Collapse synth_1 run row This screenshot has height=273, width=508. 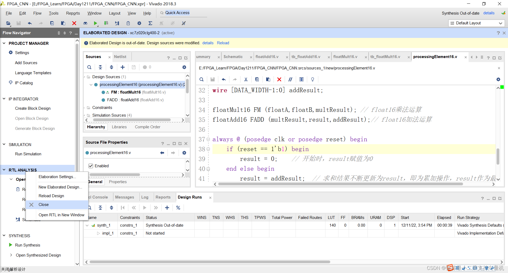[87, 226]
